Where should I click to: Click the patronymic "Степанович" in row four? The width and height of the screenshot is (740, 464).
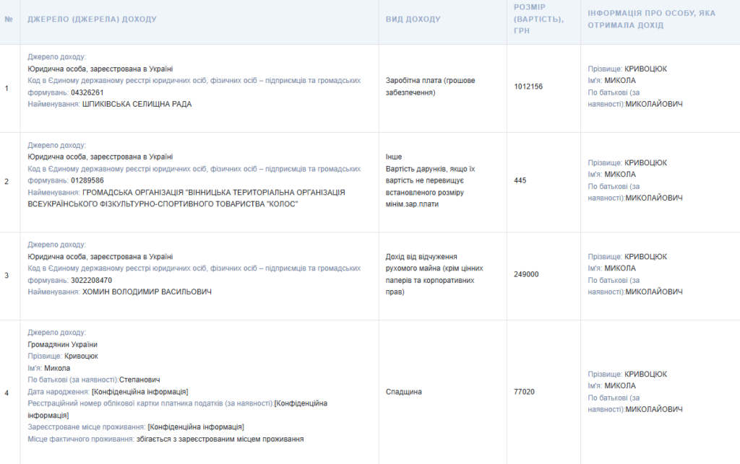pyautogui.click(x=139, y=380)
